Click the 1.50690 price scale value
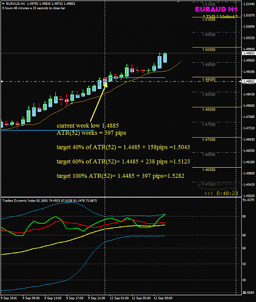Screen dimensions: 256x302 (x=249, y=27)
